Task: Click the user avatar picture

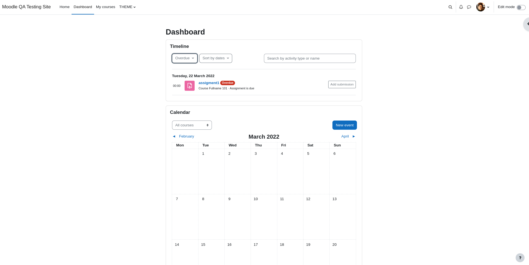Action: 481,7
